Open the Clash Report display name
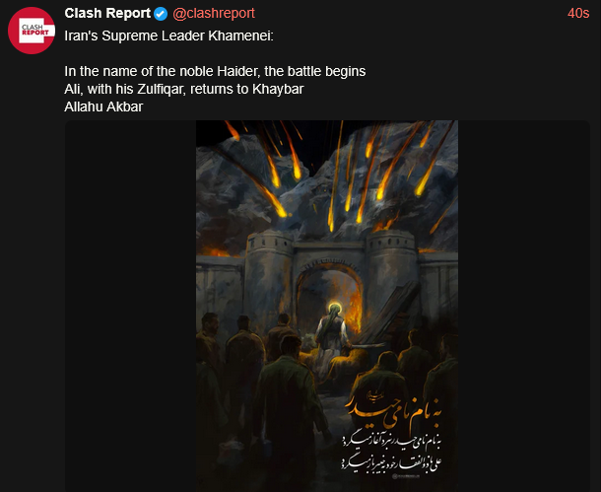 [x=107, y=14]
